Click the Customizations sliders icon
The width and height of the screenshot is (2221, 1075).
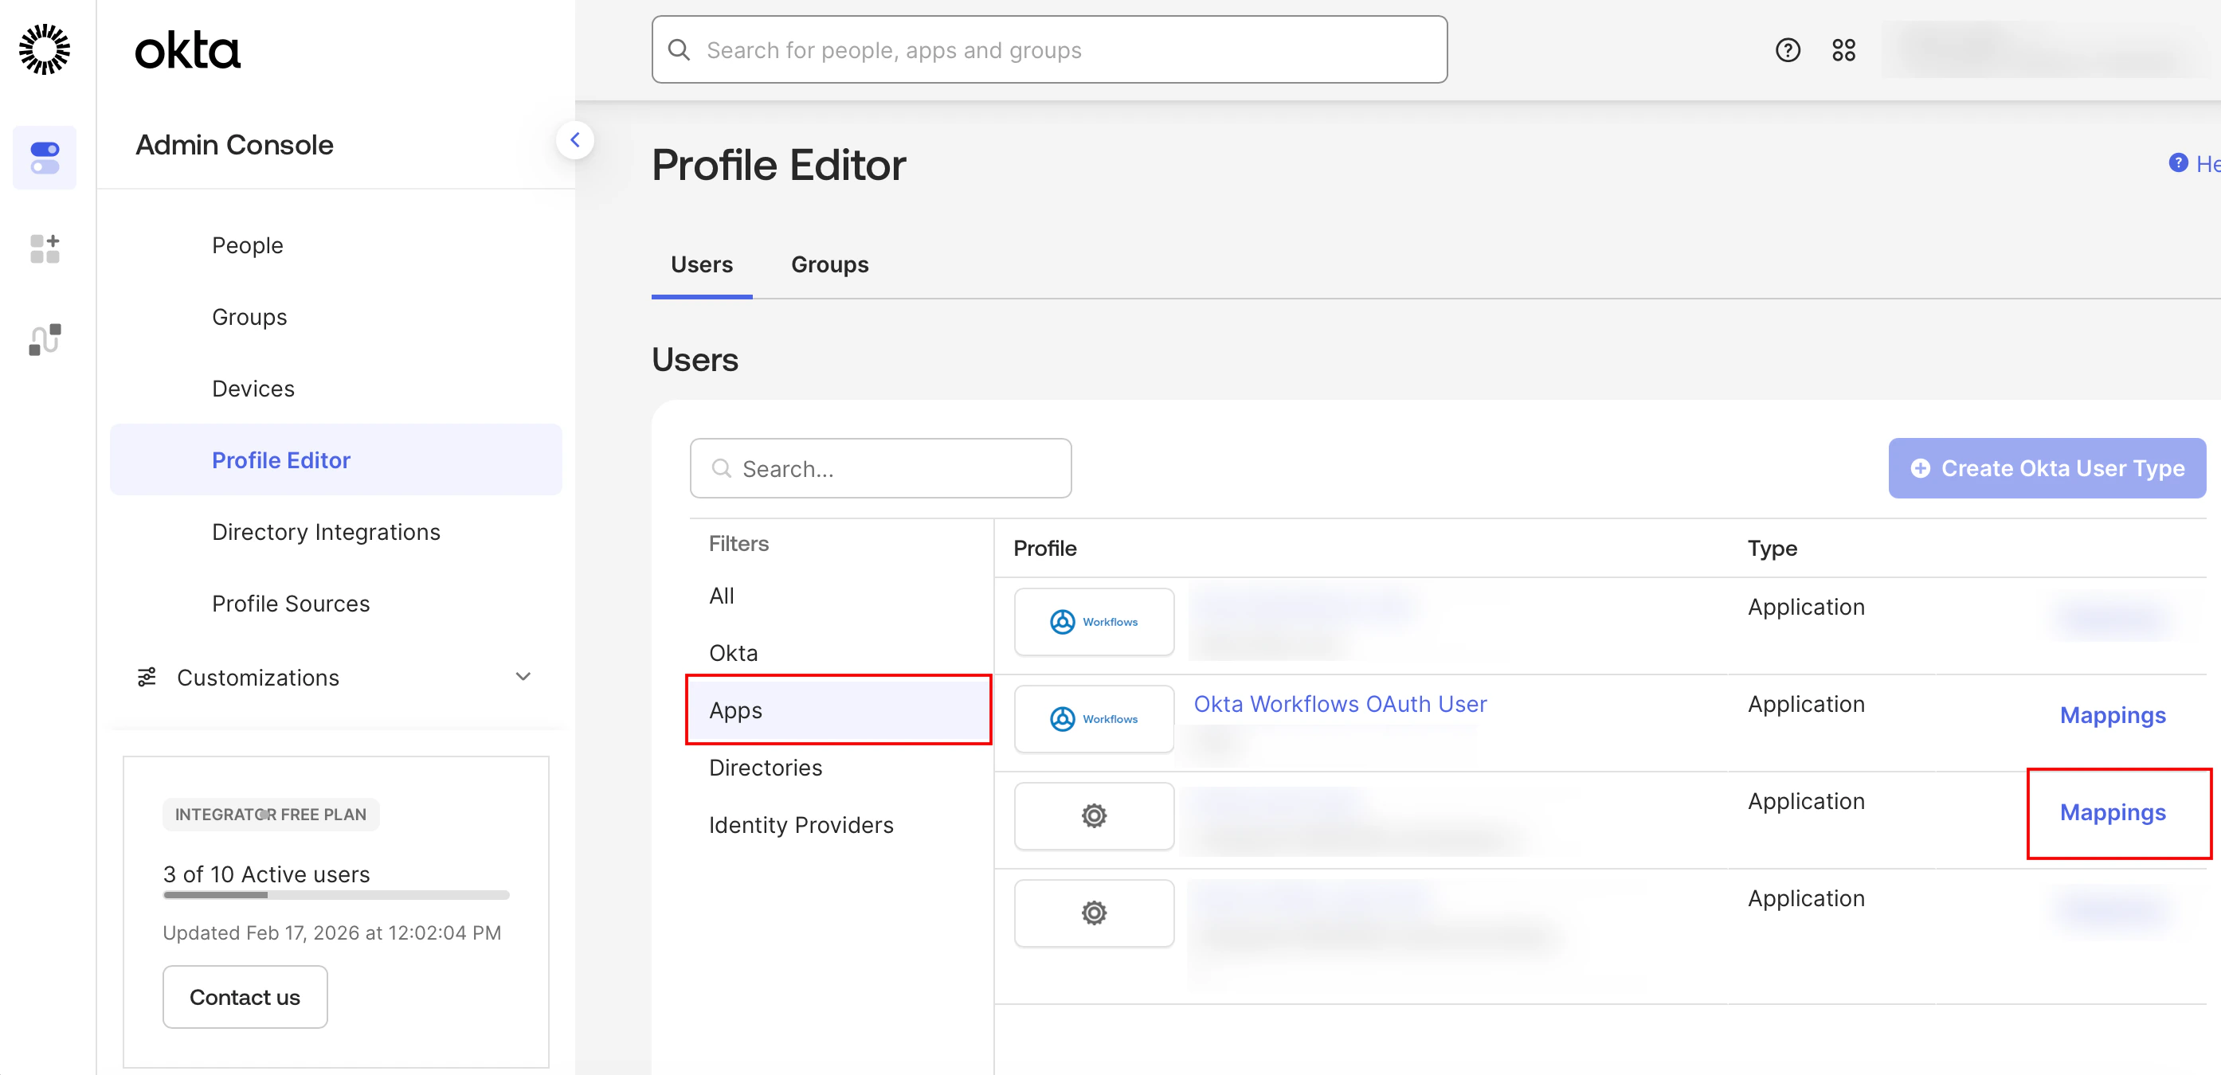click(147, 677)
